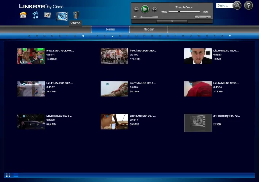Viewport: 259px width, 182px height.
Task: Mute the player speaker icon
Action: 135,17
